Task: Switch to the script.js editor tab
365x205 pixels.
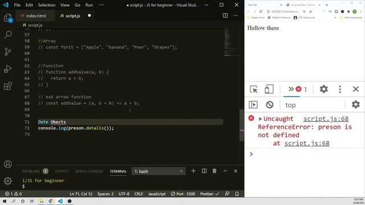Action: pos(75,16)
